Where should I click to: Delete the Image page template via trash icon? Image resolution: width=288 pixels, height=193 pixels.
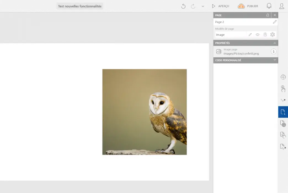pyautogui.click(x=265, y=35)
